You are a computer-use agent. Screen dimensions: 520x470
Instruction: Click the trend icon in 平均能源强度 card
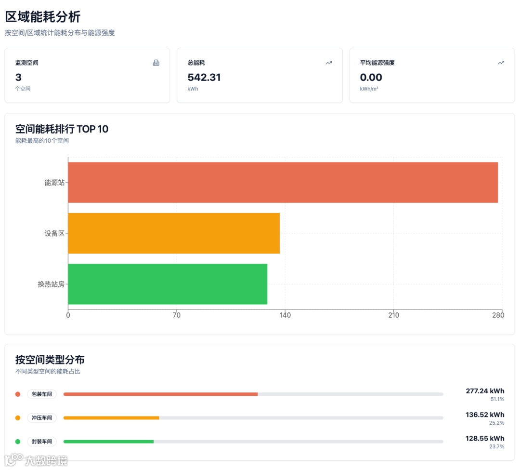pos(501,63)
